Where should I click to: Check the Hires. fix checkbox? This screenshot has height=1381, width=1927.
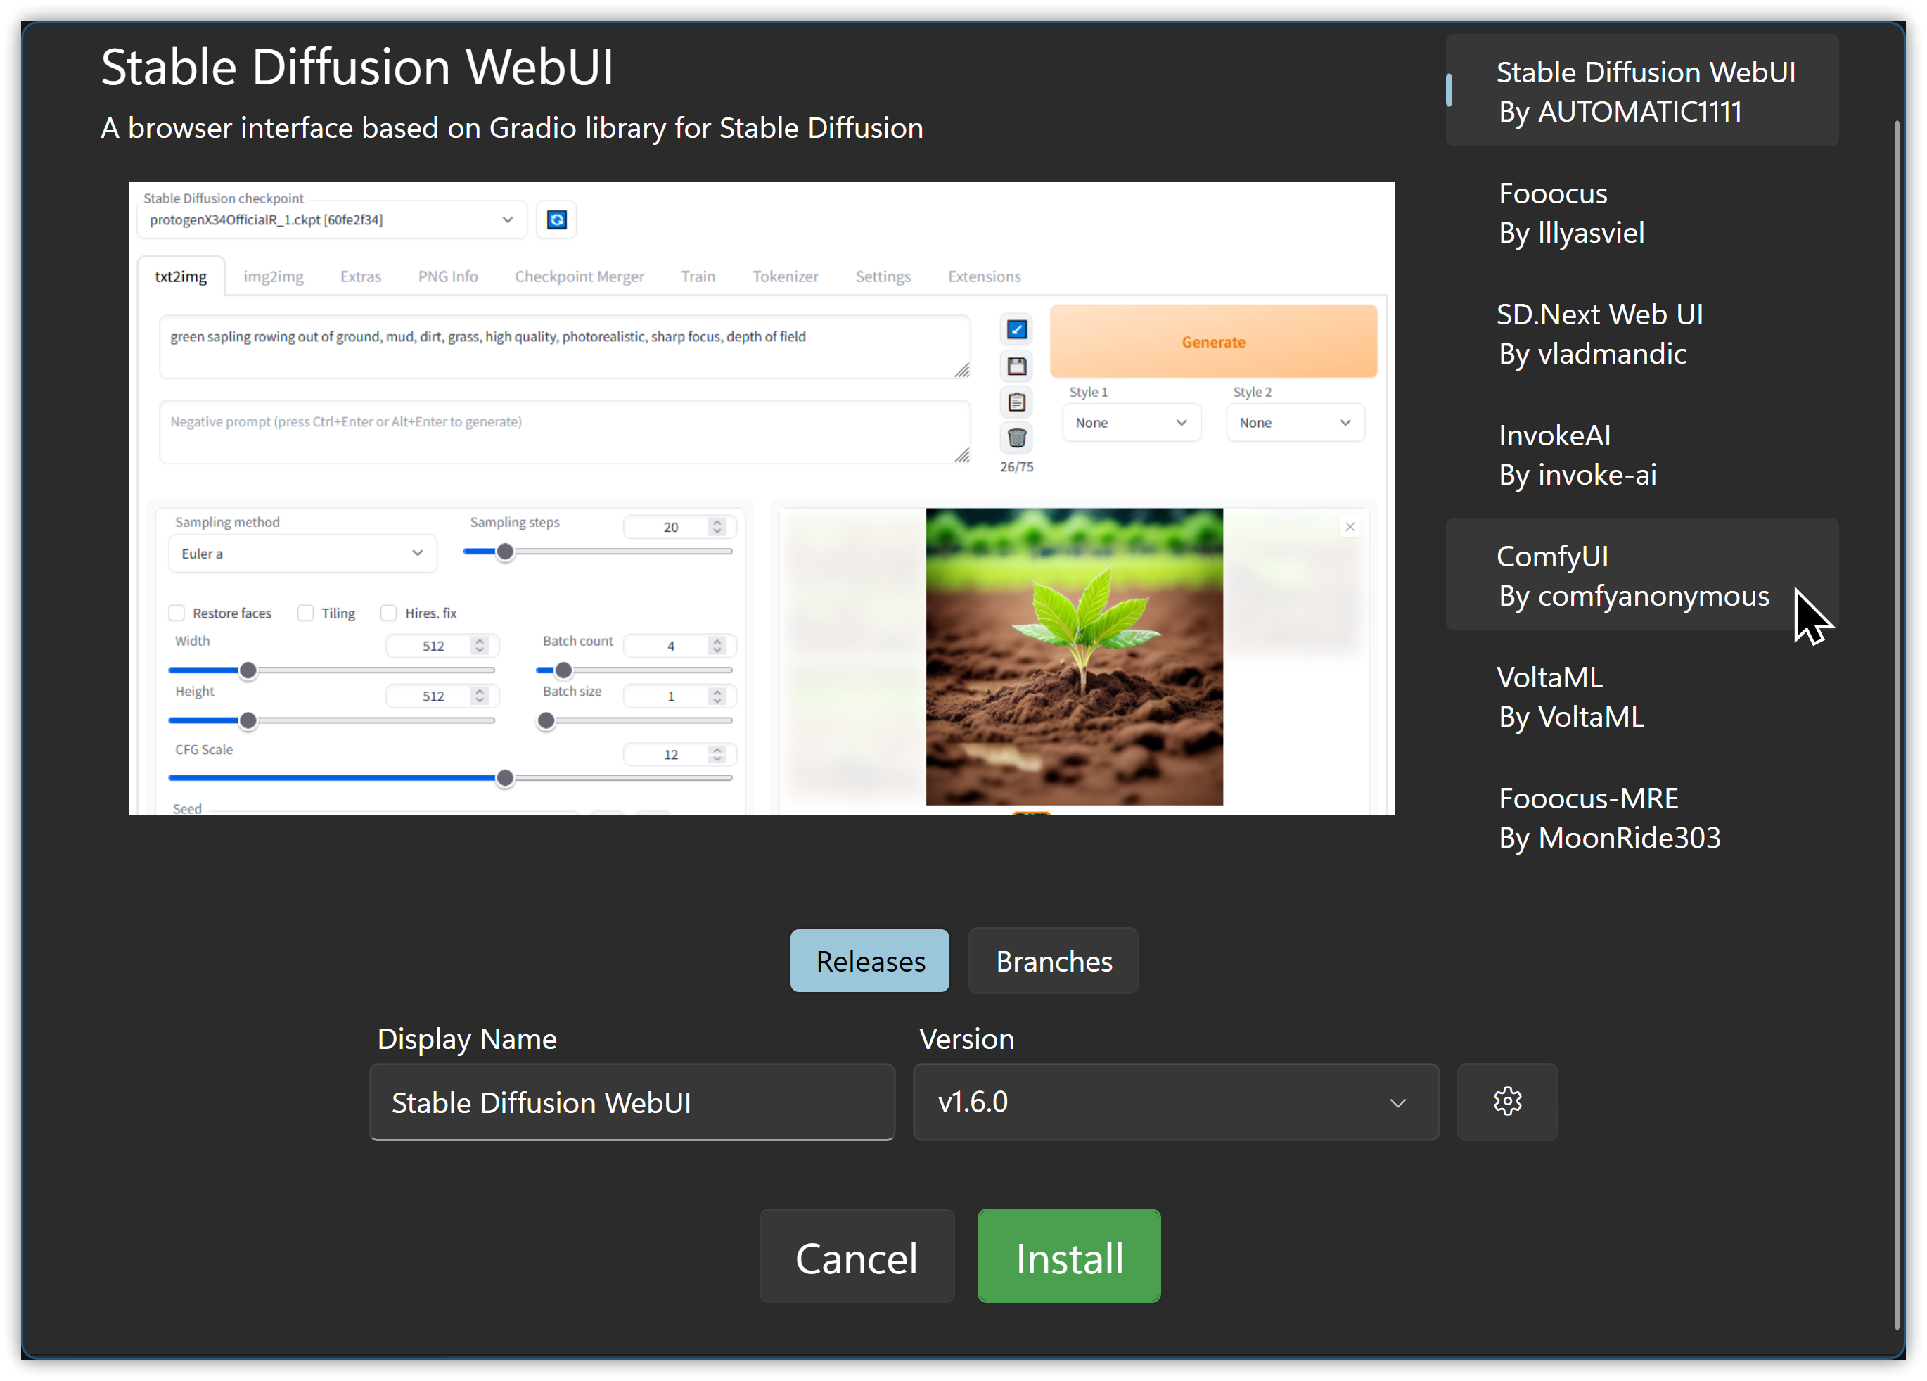389,613
